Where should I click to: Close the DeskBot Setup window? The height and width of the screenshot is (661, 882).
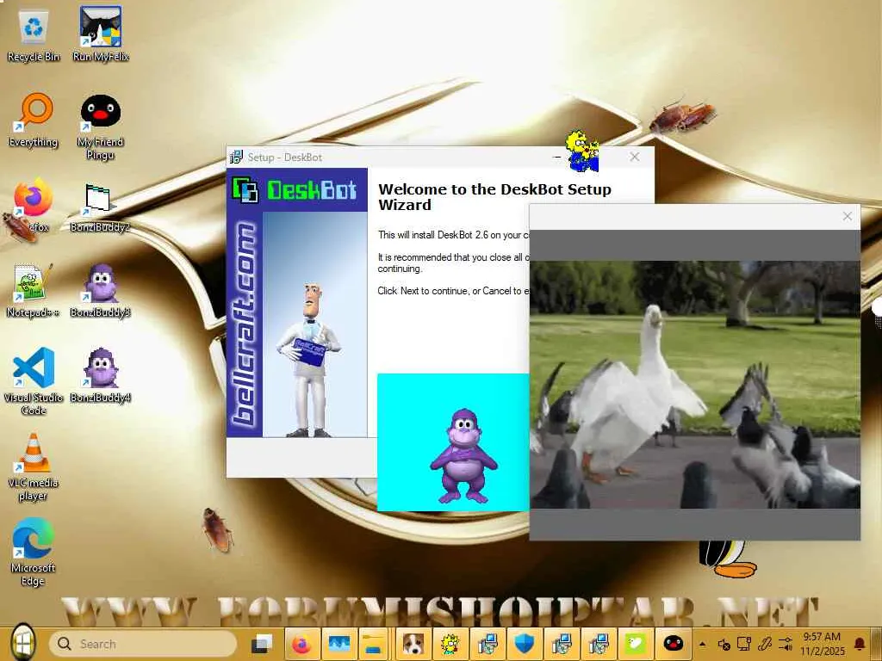[635, 157]
